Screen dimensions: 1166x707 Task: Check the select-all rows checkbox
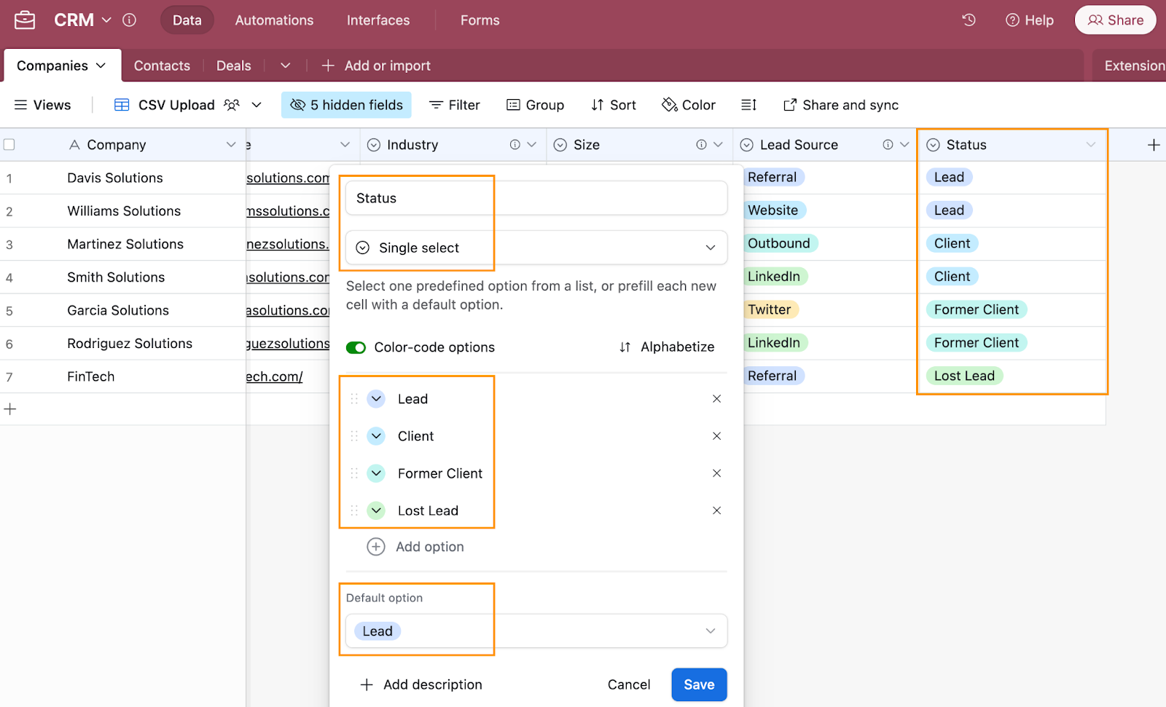9,145
